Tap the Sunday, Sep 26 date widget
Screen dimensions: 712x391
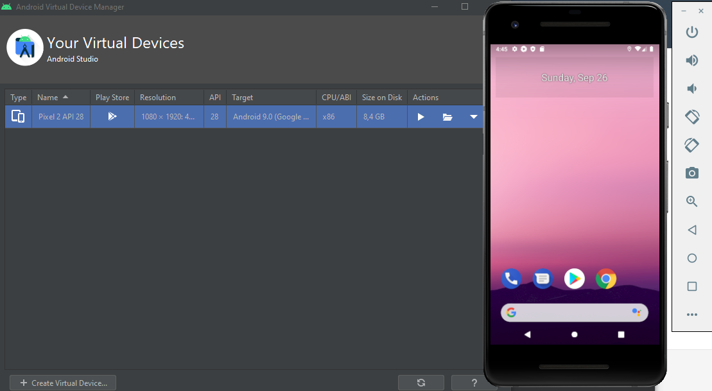click(575, 78)
